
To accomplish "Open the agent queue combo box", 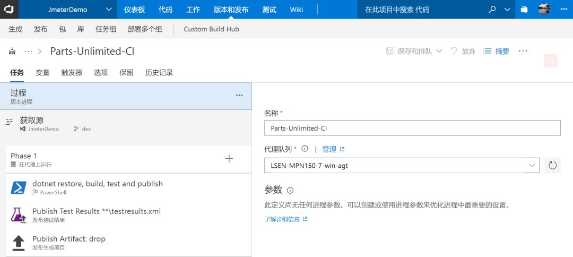I will [x=402, y=166].
